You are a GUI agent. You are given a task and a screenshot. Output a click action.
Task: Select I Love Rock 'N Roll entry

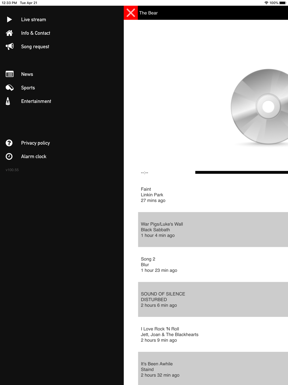[x=213, y=334]
